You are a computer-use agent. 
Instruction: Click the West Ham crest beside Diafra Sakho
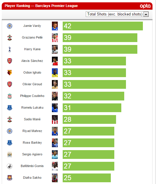point(10,178)
